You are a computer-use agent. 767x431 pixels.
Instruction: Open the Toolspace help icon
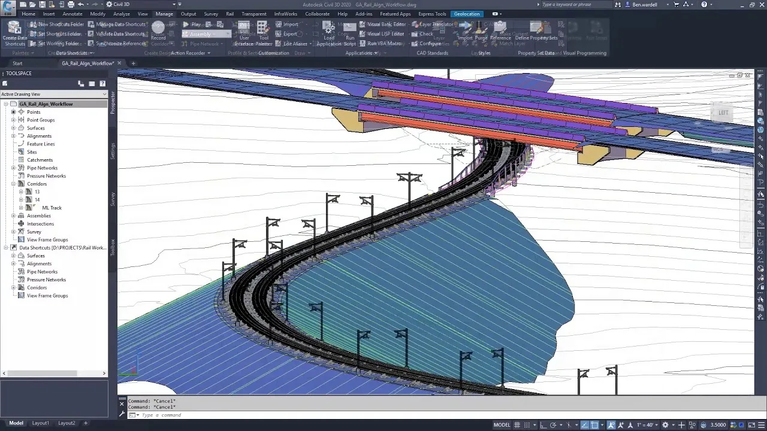coord(102,83)
